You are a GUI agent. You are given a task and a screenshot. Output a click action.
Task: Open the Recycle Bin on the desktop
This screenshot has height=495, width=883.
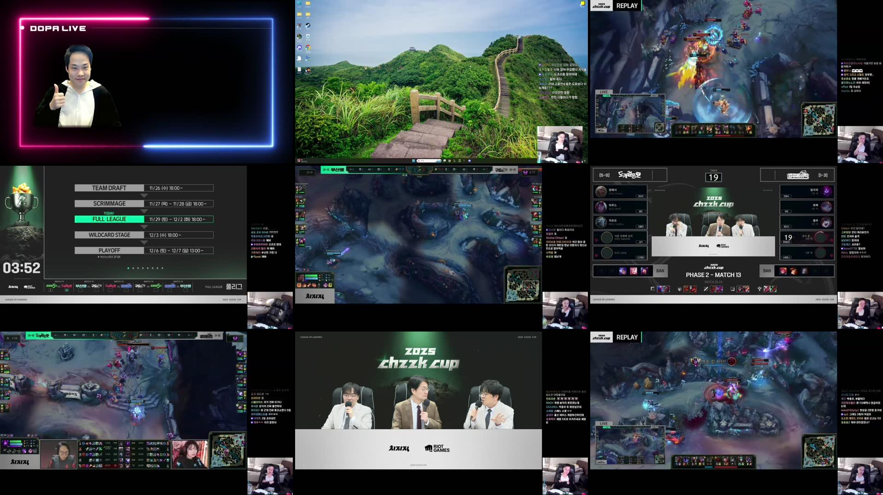[x=308, y=36]
